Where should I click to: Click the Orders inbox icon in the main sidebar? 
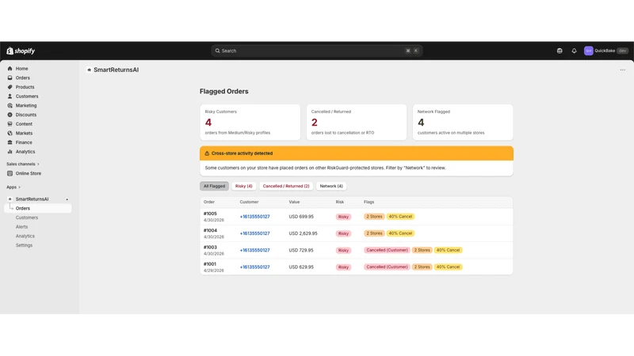(x=10, y=78)
